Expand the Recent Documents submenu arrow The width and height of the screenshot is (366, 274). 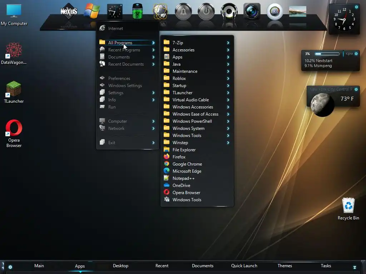(x=153, y=64)
